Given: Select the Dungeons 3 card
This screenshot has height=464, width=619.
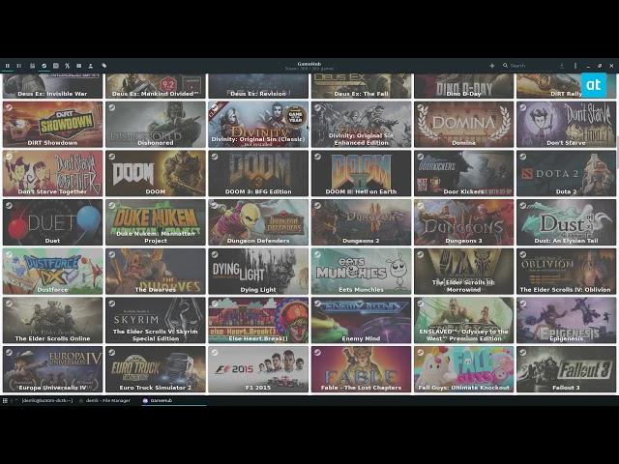Looking at the screenshot, I should pyautogui.click(x=464, y=222).
